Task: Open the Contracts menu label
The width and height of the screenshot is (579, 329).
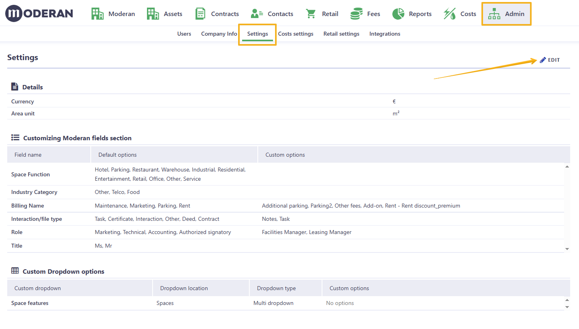Action: 225,14
